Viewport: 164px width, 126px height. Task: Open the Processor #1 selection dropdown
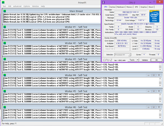click(123, 55)
